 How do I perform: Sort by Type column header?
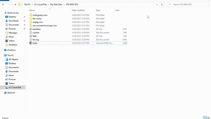click(x=98, y=10)
